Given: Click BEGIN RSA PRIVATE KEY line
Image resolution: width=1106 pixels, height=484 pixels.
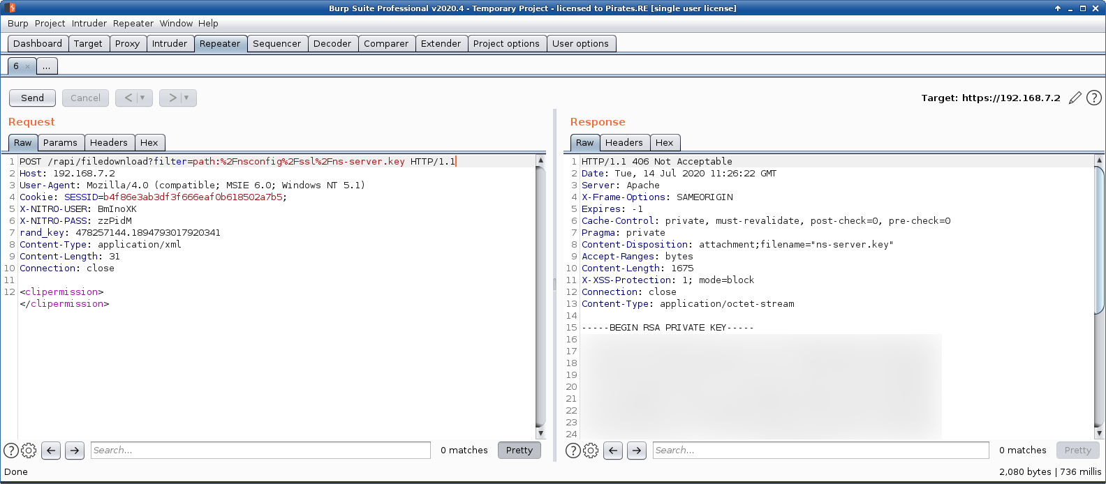Looking at the screenshot, I should click(668, 328).
